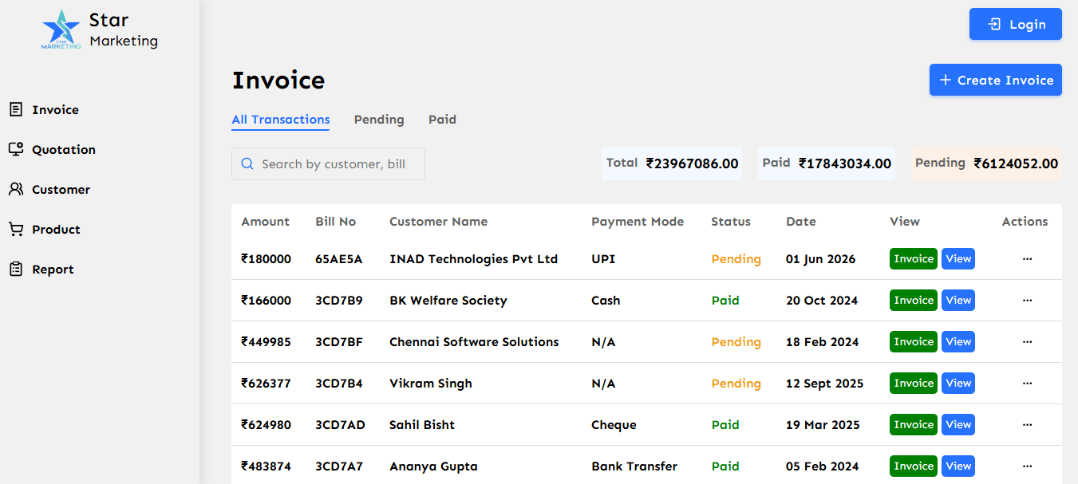The height and width of the screenshot is (484, 1078).
Task: Go to Customer page in sidebar
Action: click(49, 190)
